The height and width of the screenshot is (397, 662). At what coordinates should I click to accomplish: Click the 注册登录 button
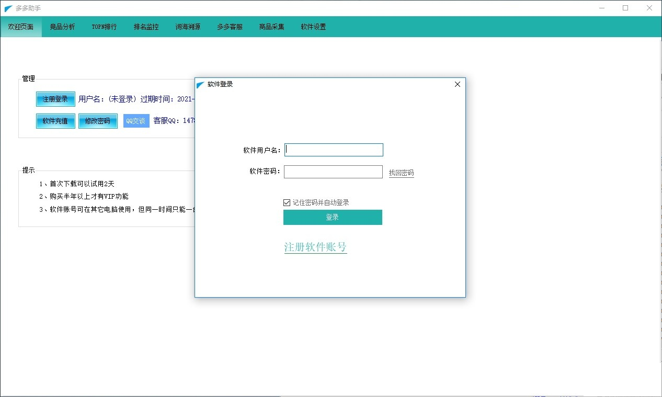(x=55, y=99)
